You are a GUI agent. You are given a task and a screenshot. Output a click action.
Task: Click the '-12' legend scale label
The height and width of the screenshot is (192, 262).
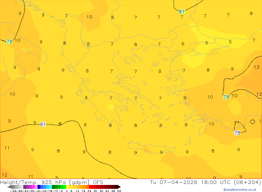click(55, 191)
